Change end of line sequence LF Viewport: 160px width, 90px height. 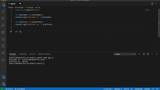(132, 89)
